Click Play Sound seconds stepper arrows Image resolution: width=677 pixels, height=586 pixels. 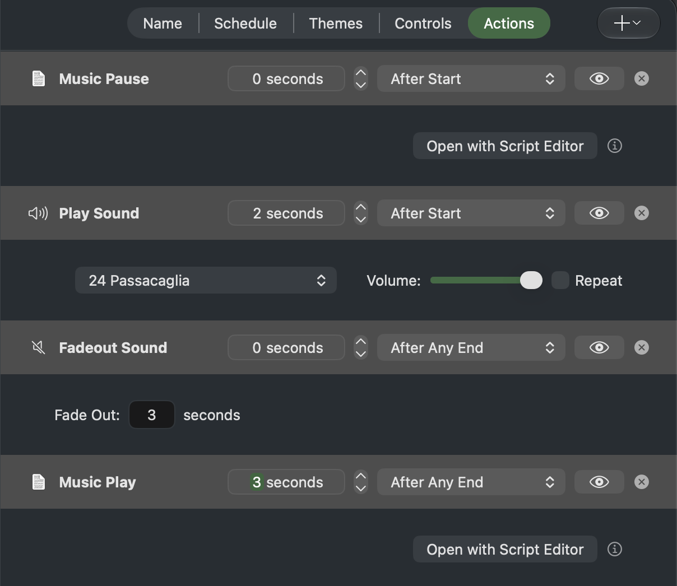(x=361, y=213)
